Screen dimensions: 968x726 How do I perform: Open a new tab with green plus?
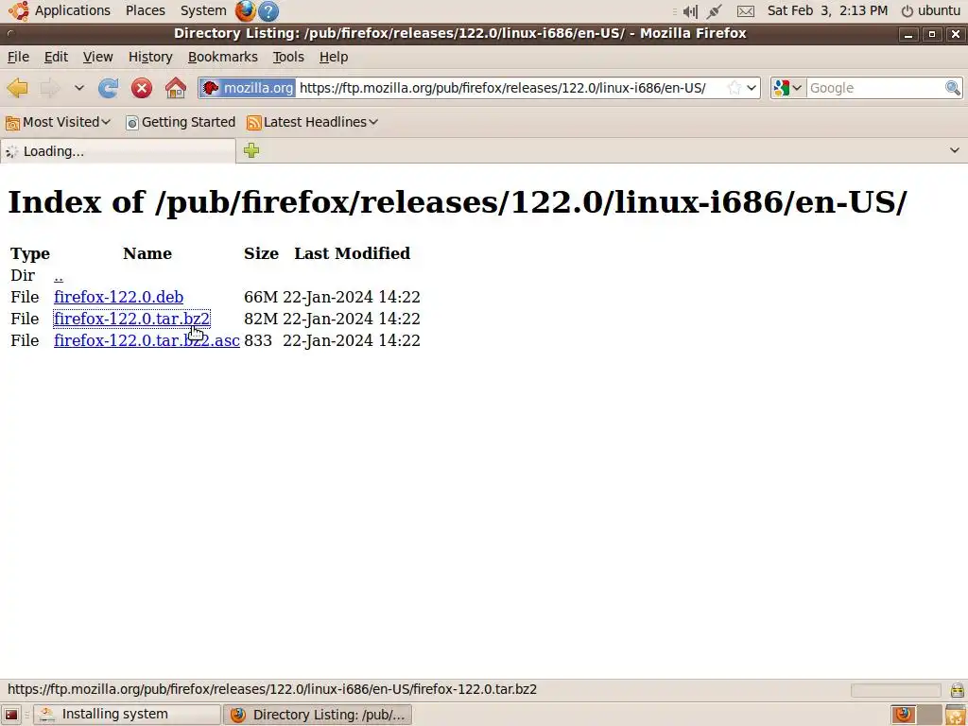(251, 150)
